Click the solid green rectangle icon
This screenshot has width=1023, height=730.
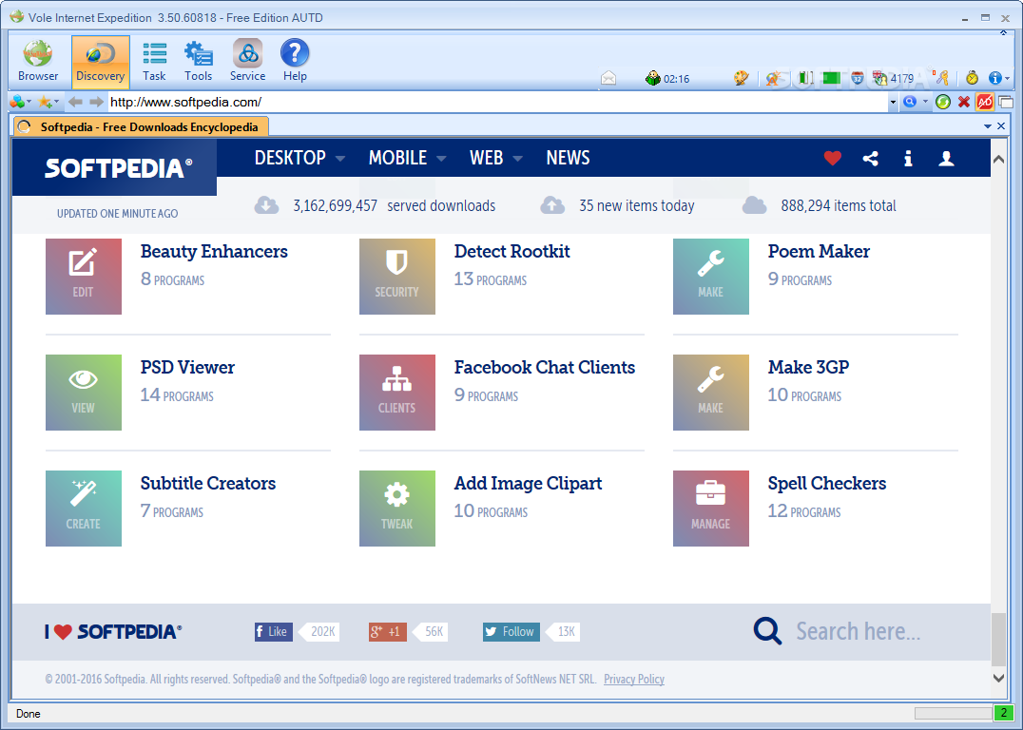(x=831, y=79)
